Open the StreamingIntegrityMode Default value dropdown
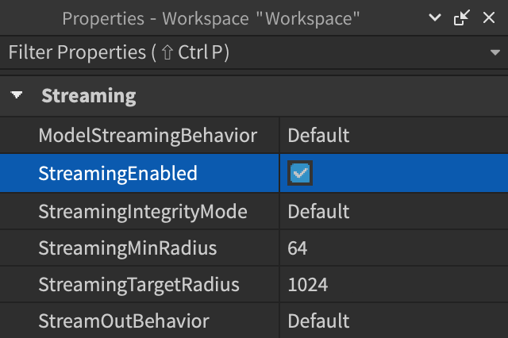Viewport: 508px width, 338px height. pos(393,212)
